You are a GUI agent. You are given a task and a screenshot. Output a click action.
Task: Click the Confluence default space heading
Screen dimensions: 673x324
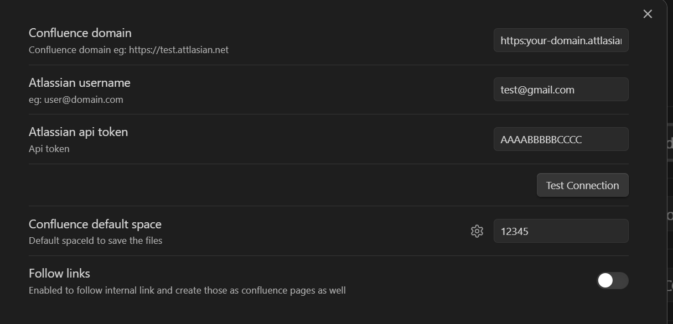[x=95, y=224]
